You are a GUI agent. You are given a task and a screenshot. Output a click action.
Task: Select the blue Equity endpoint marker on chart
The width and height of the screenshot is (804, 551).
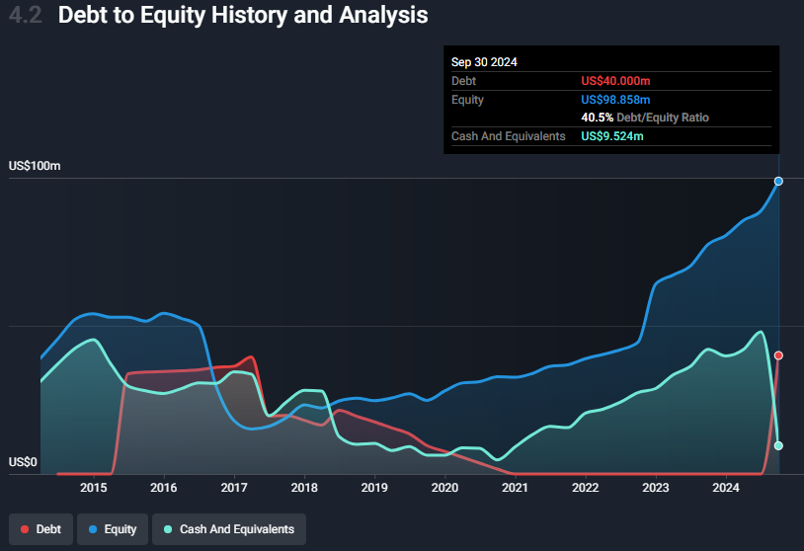(x=778, y=181)
